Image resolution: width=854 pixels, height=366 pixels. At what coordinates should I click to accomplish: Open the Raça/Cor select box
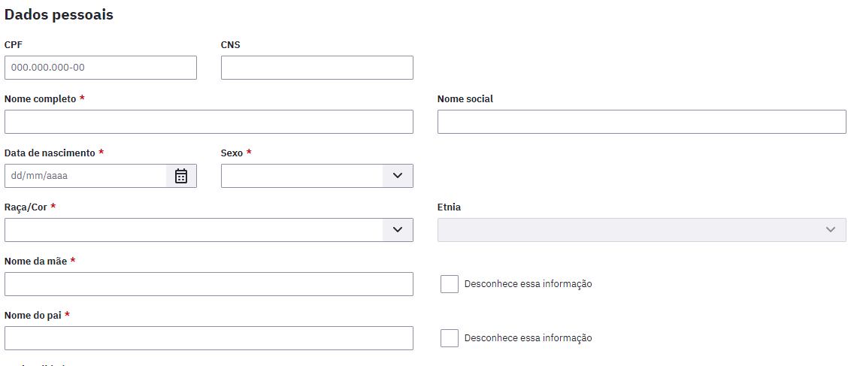(x=208, y=230)
